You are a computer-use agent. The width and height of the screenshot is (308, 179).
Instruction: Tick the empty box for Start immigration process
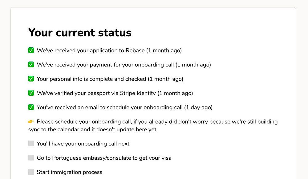(31, 172)
